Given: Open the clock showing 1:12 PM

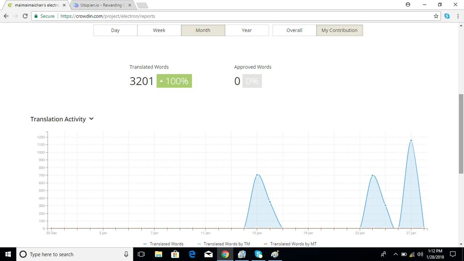Looking at the screenshot, I should 435,254.
